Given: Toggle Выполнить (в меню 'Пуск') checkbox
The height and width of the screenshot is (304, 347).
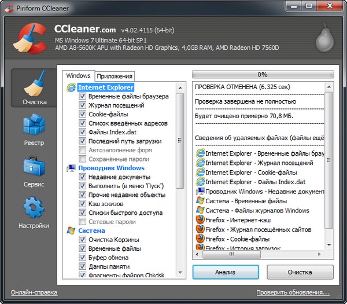Looking at the screenshot, I should coord(82,186).
